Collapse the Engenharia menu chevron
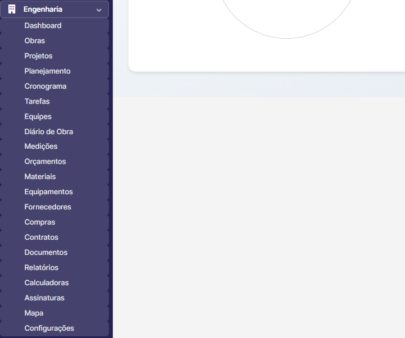Image resolution: width=405 pixels, height=338 pixels. [99, 10]
